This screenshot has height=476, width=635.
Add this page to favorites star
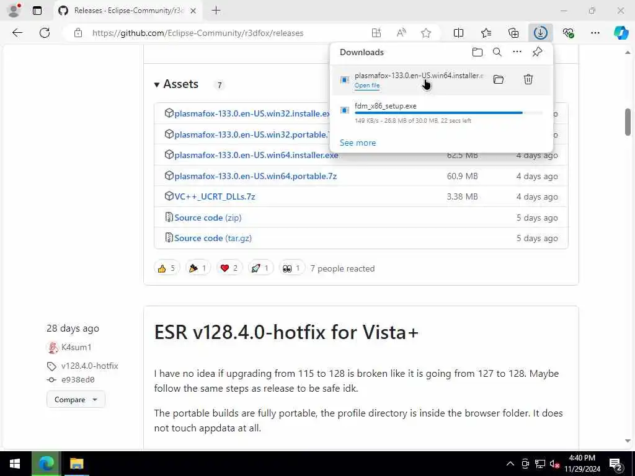(x=426, y=33)
